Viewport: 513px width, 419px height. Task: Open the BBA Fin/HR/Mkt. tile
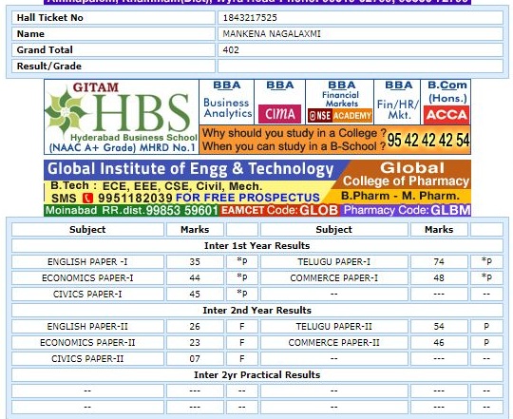pos(397,102)
